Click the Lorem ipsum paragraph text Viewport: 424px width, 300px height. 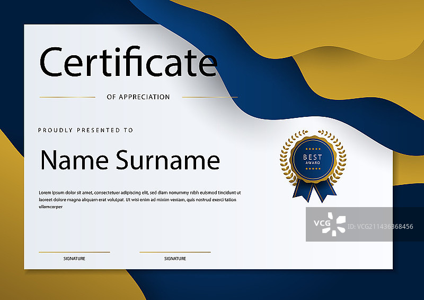click(x=139, y=200)
